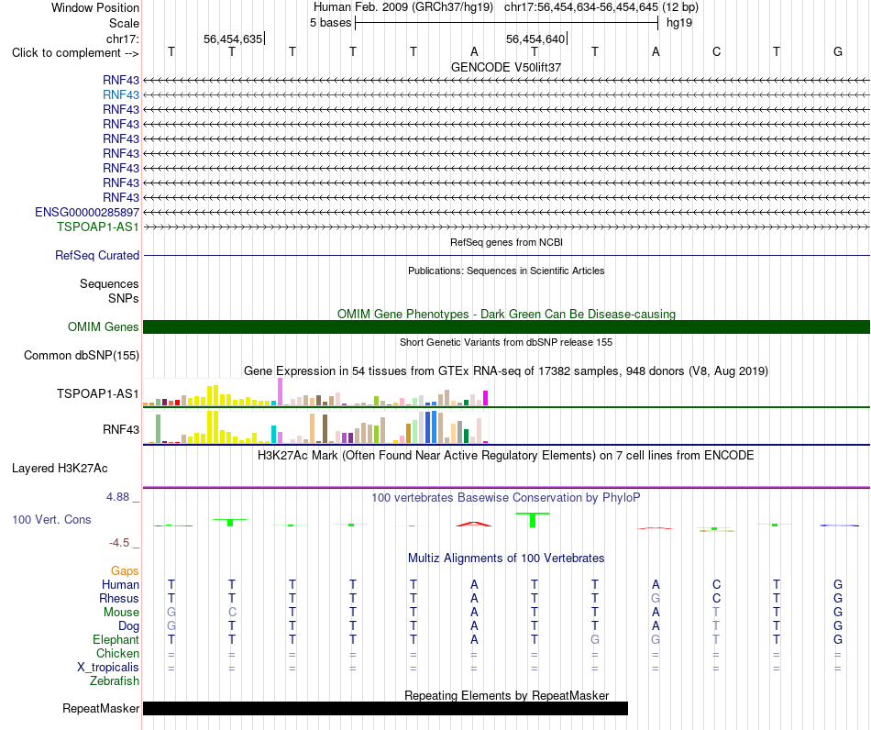Open the RNF43 GTEx expression bar chart

point(315,426)
